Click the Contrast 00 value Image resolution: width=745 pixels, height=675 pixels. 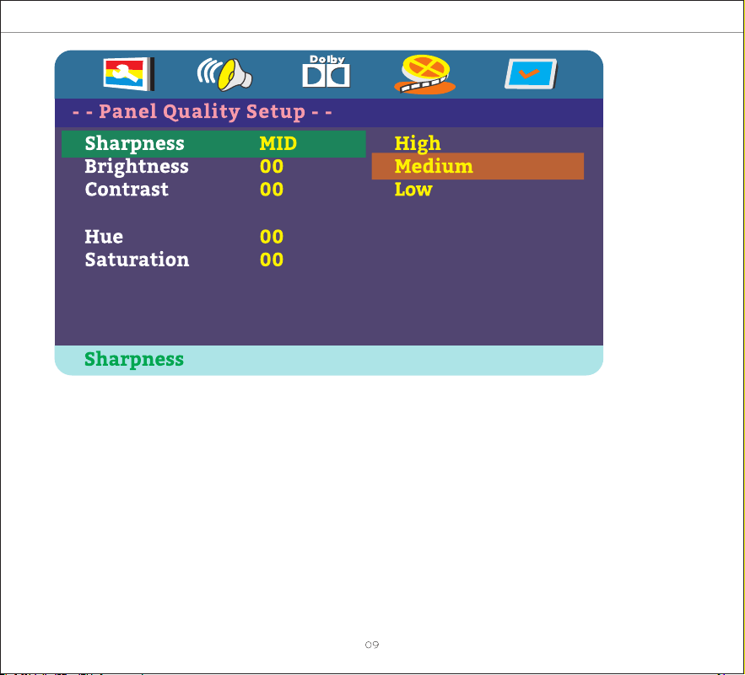click(x=272, y=190)
